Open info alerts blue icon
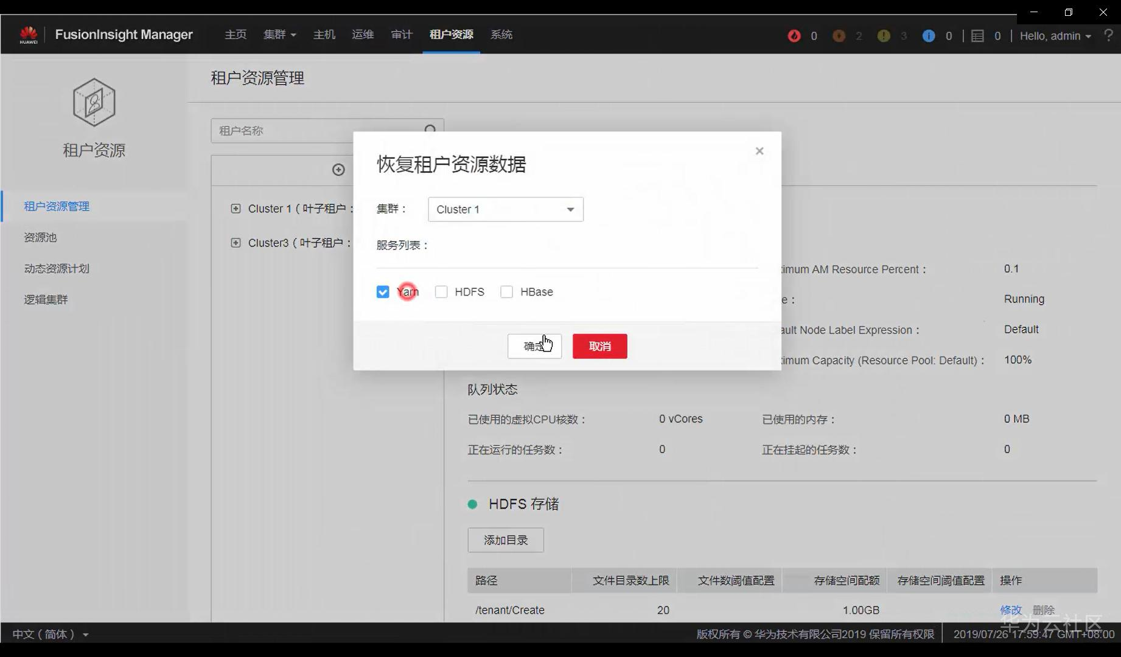Image resolution: width=1121 pixels, height=657 pixels. [x=929, y=36]
